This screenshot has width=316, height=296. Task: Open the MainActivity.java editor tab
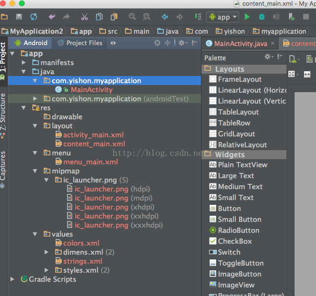[240, 44]
